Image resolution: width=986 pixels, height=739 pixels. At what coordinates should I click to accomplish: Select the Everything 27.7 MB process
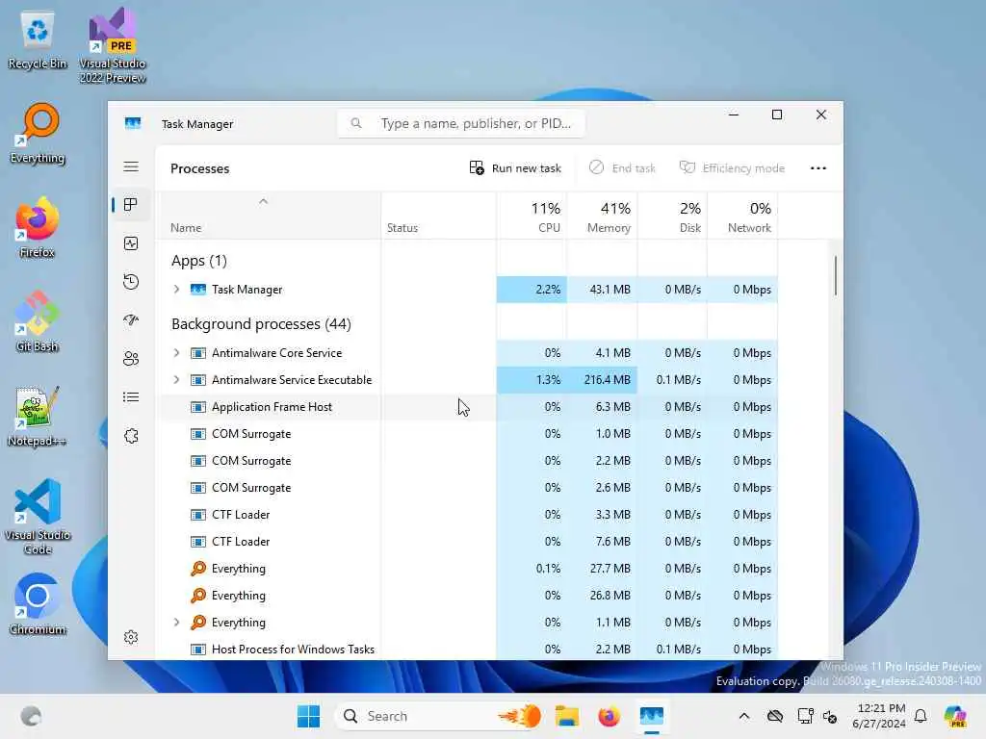[467, 569]
